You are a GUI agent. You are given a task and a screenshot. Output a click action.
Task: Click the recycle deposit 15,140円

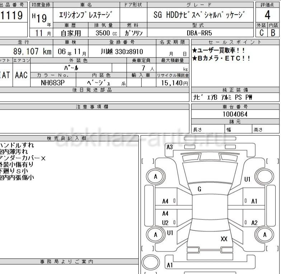[174, 83]
